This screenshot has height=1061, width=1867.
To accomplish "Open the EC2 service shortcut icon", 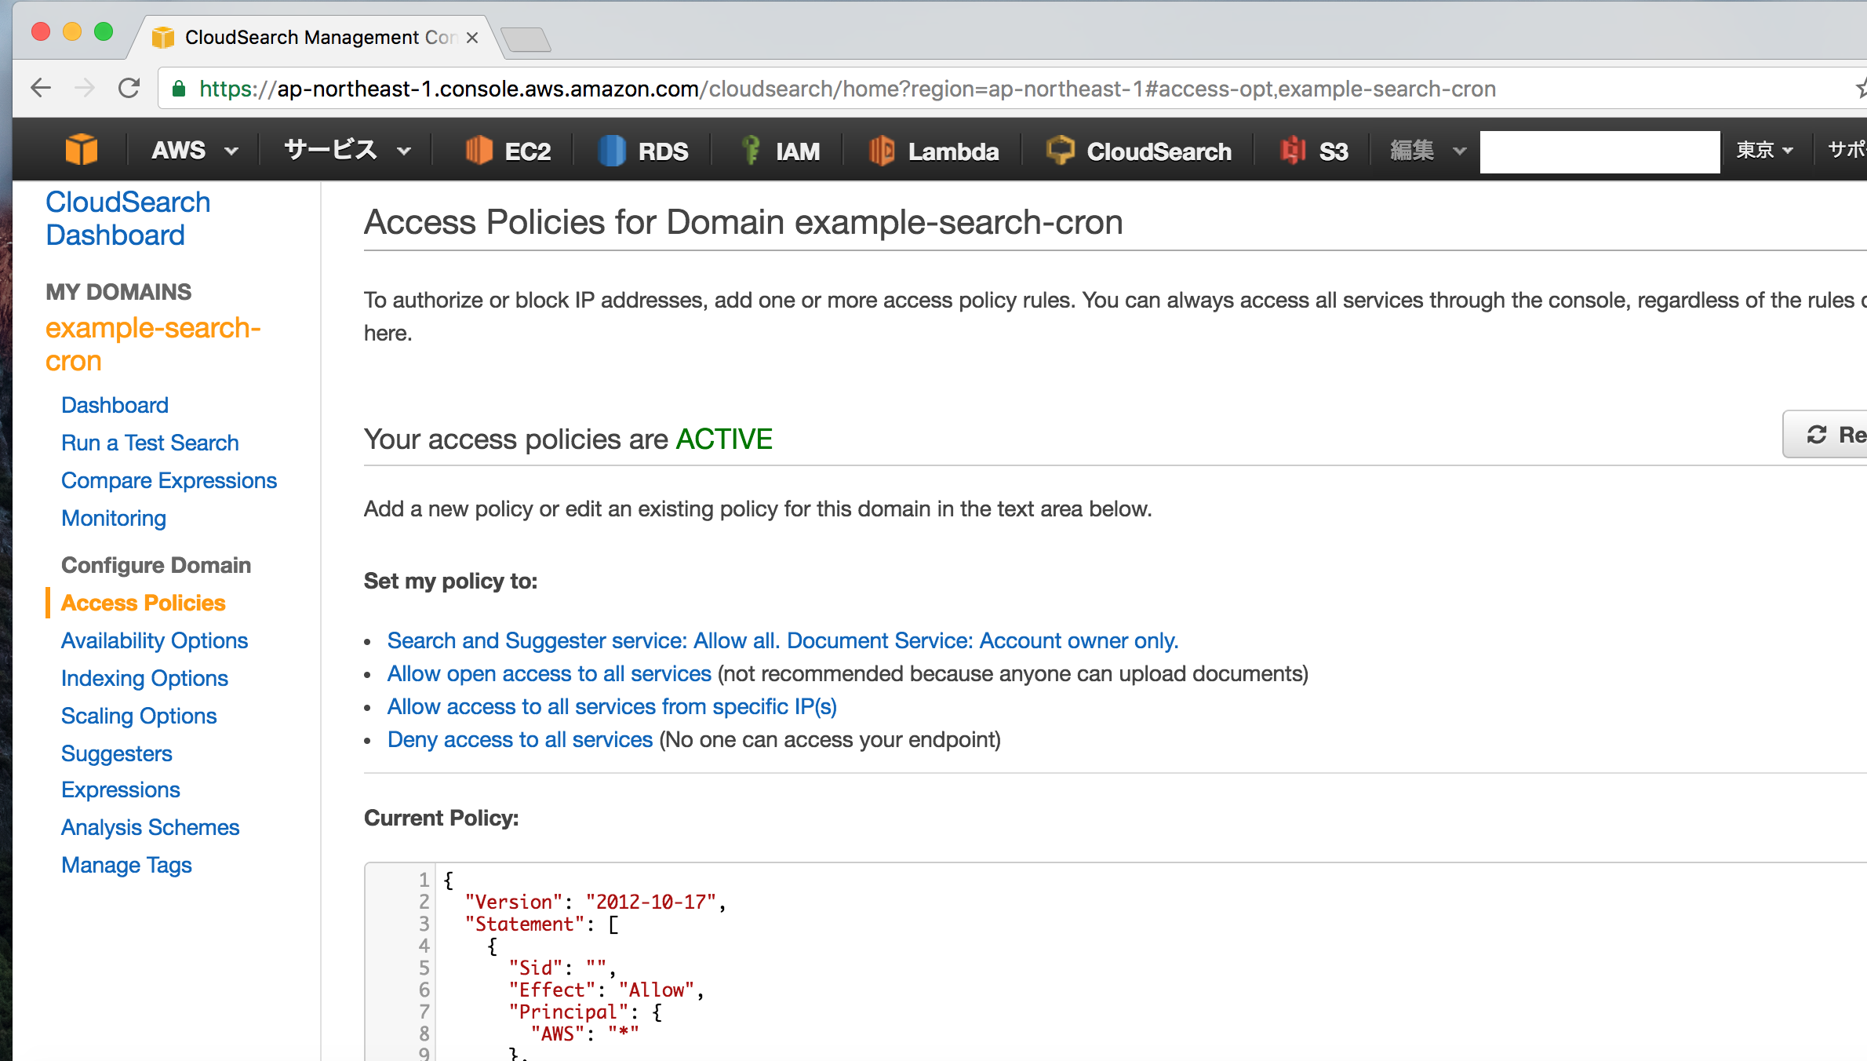I will coord(479,150).
